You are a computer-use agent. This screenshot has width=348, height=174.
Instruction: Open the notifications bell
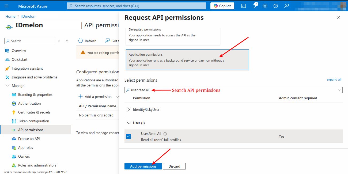tap(254, 6)
